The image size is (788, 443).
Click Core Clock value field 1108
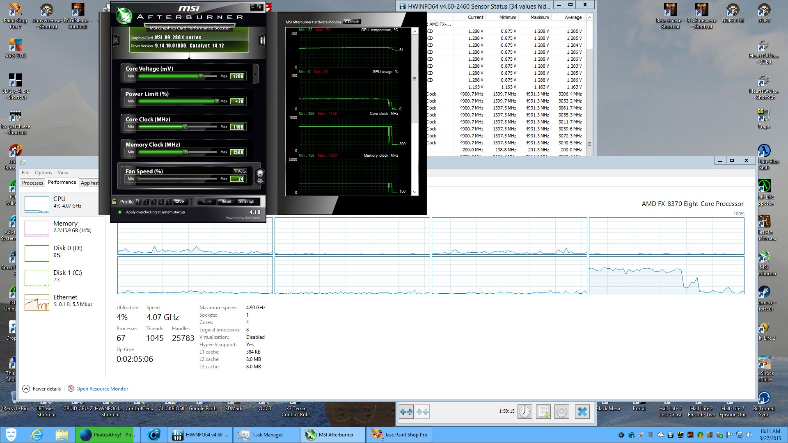238,127
